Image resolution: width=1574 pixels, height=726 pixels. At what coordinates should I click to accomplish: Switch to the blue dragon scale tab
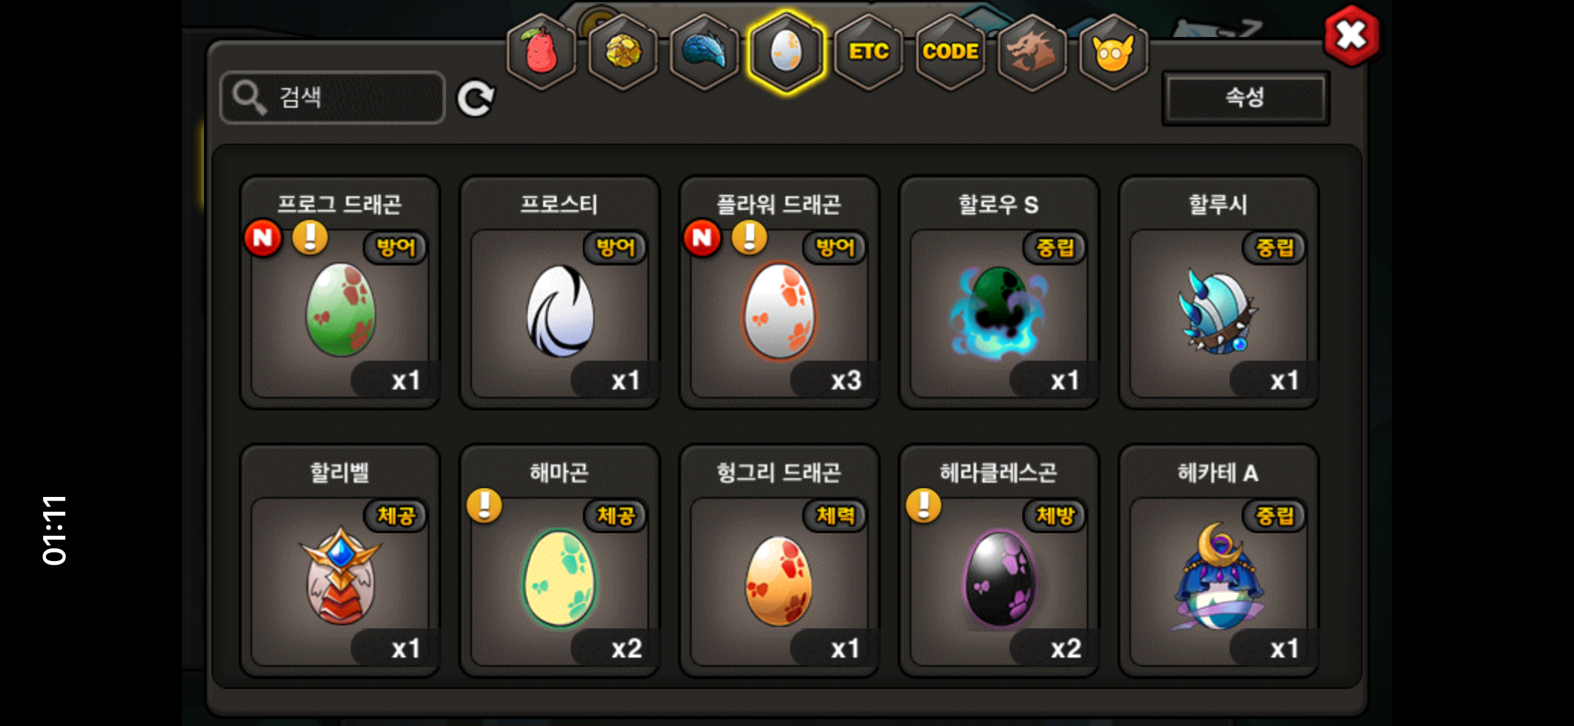click(704, 52)
